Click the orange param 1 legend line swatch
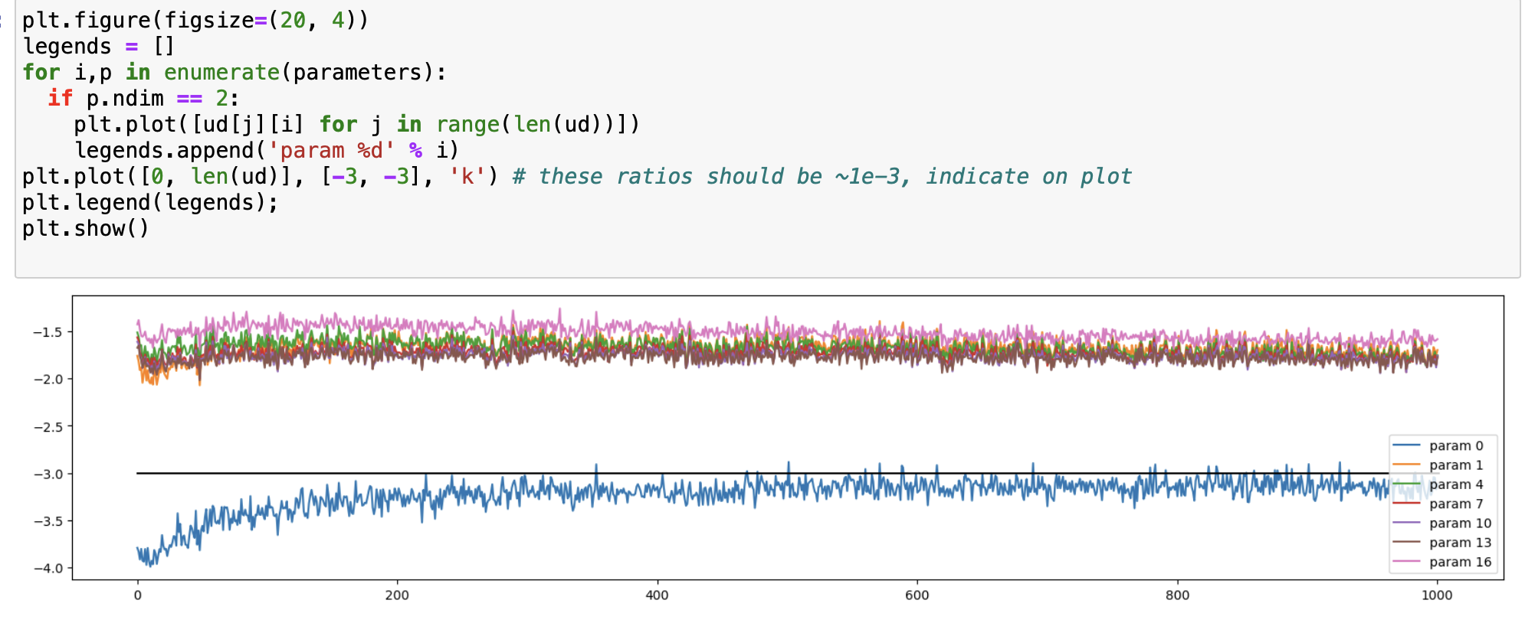The width and height of the screenshot is (1525, 623). (x=1406, y=465)
